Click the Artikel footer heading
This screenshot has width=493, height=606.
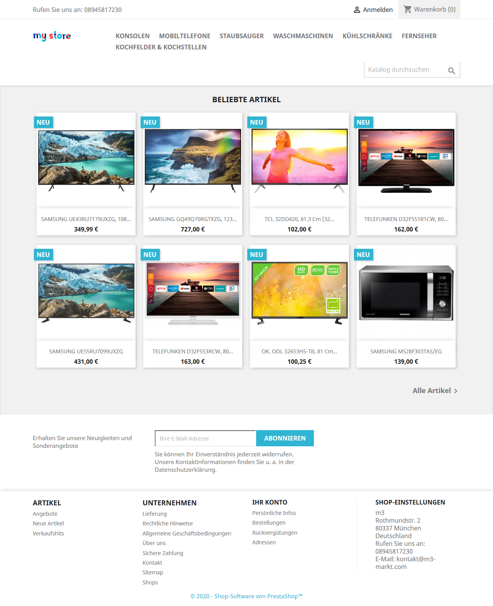click(47, 503)
